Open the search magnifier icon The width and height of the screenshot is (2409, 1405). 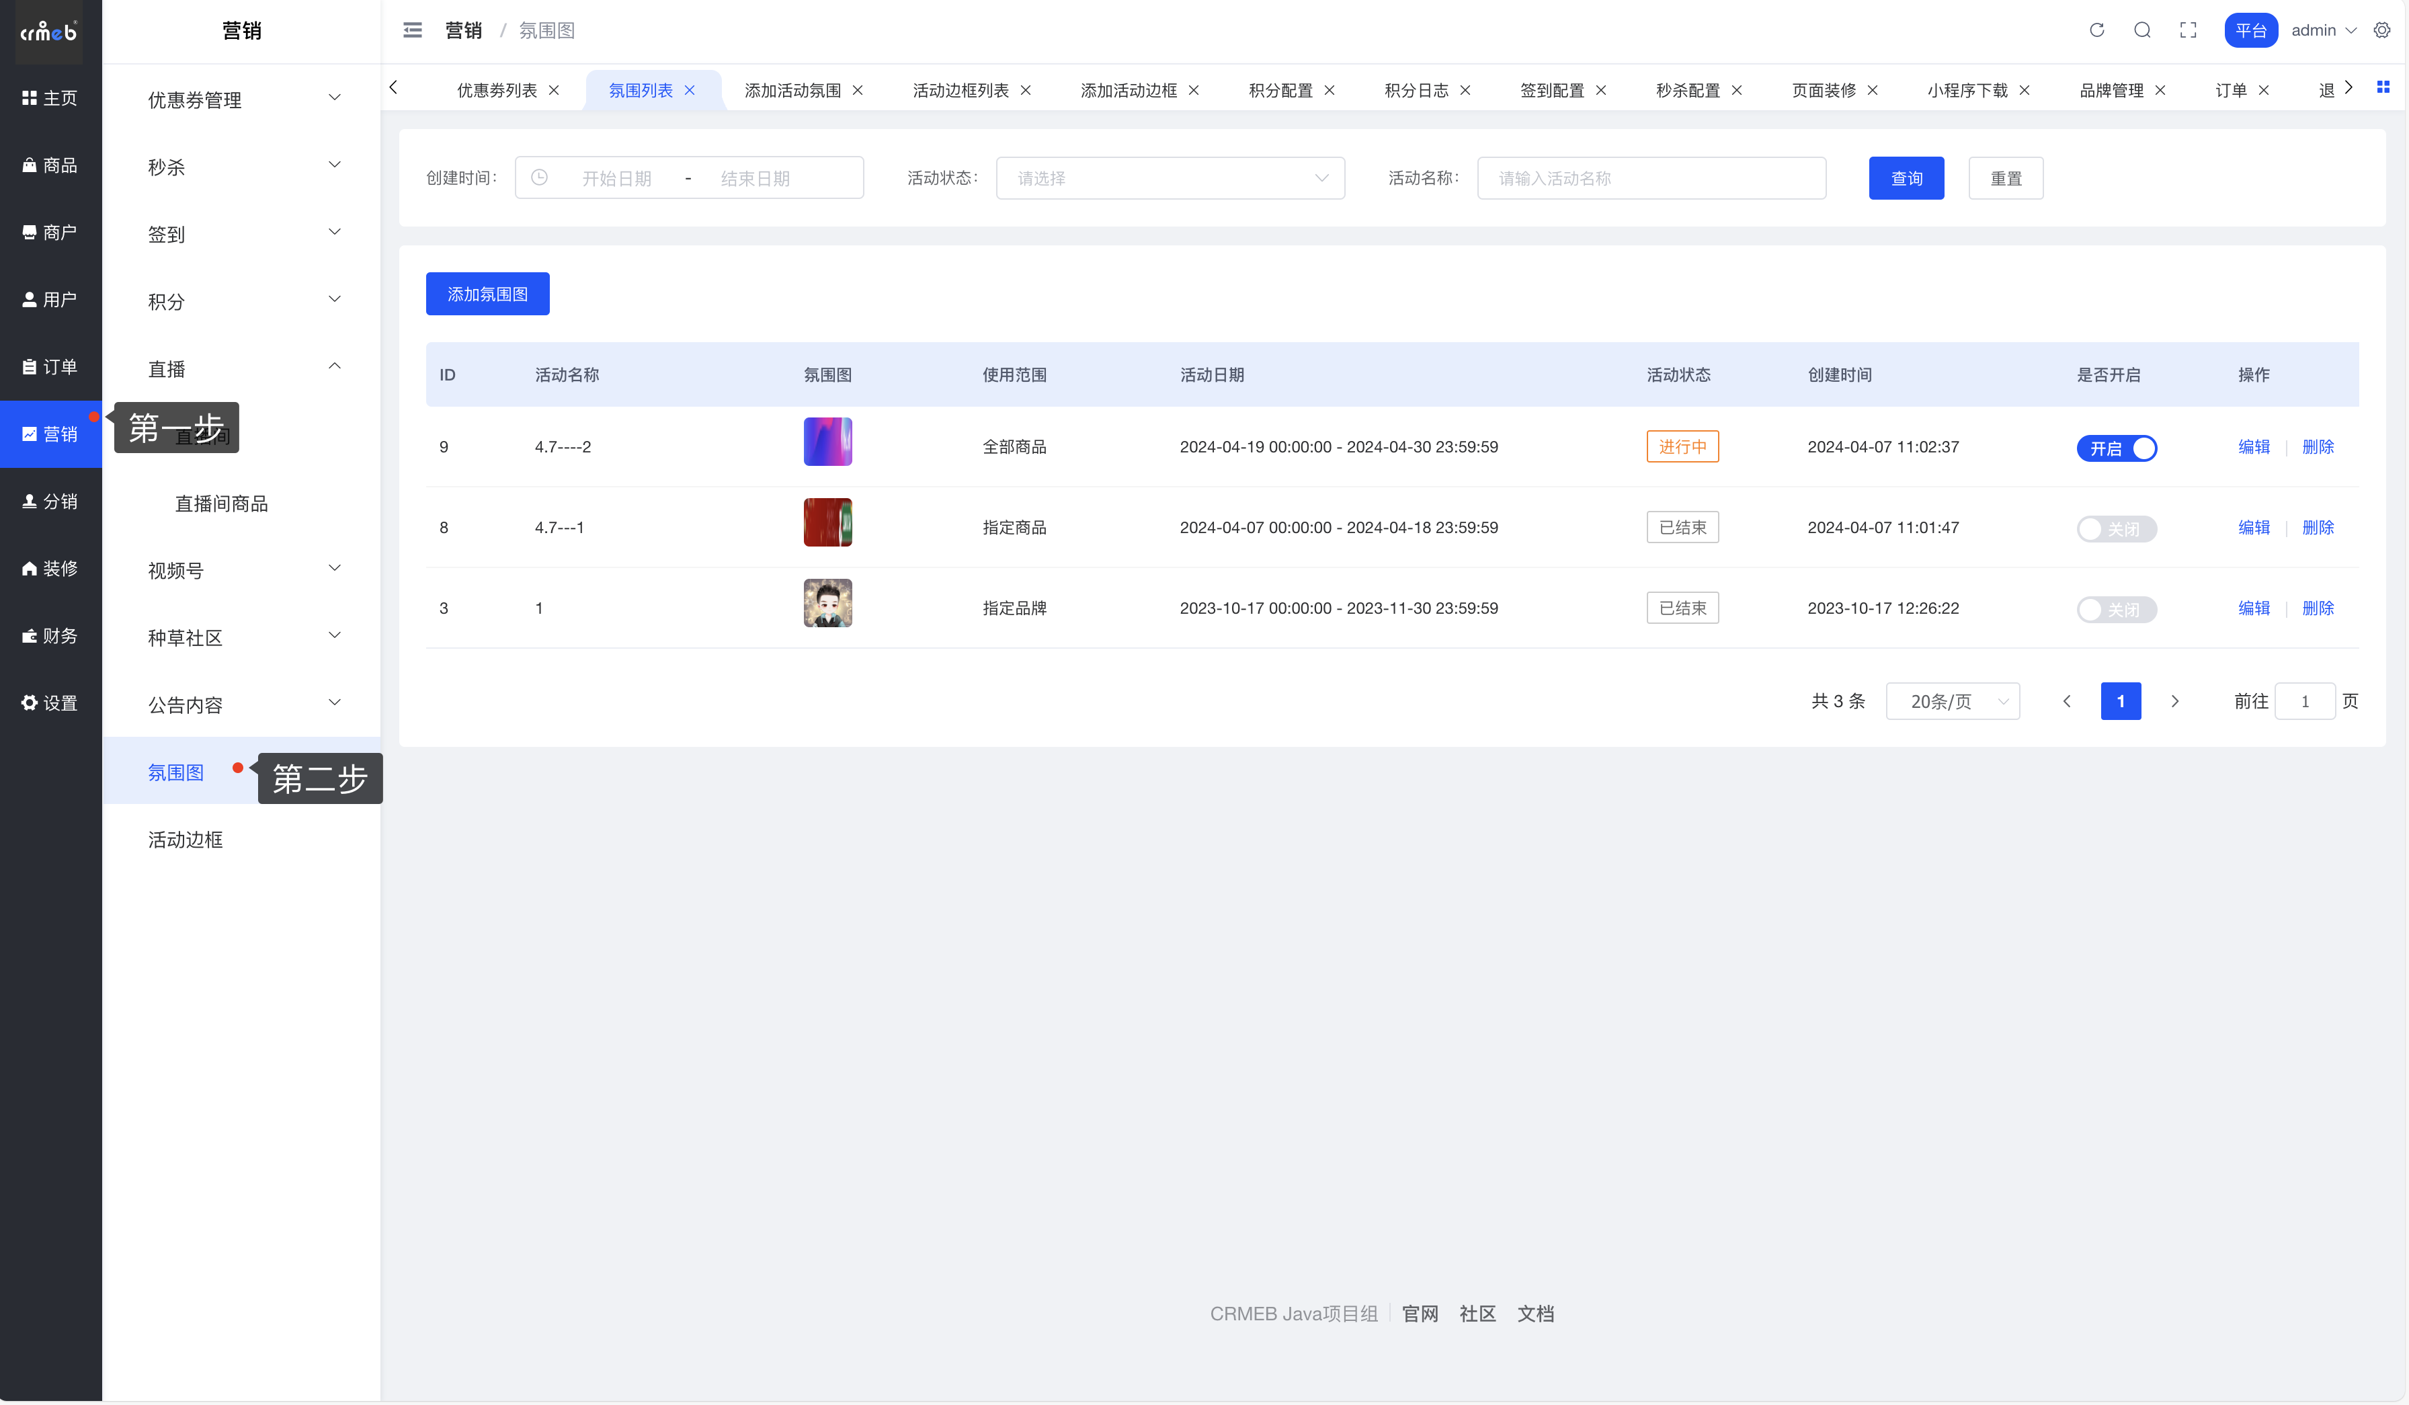2142,30
